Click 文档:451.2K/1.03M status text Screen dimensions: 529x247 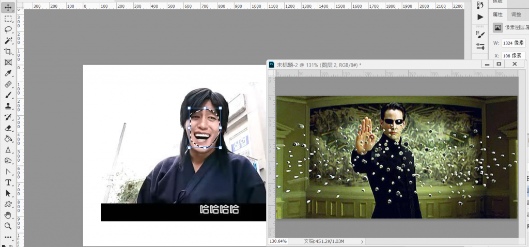[x=324, y=241]
